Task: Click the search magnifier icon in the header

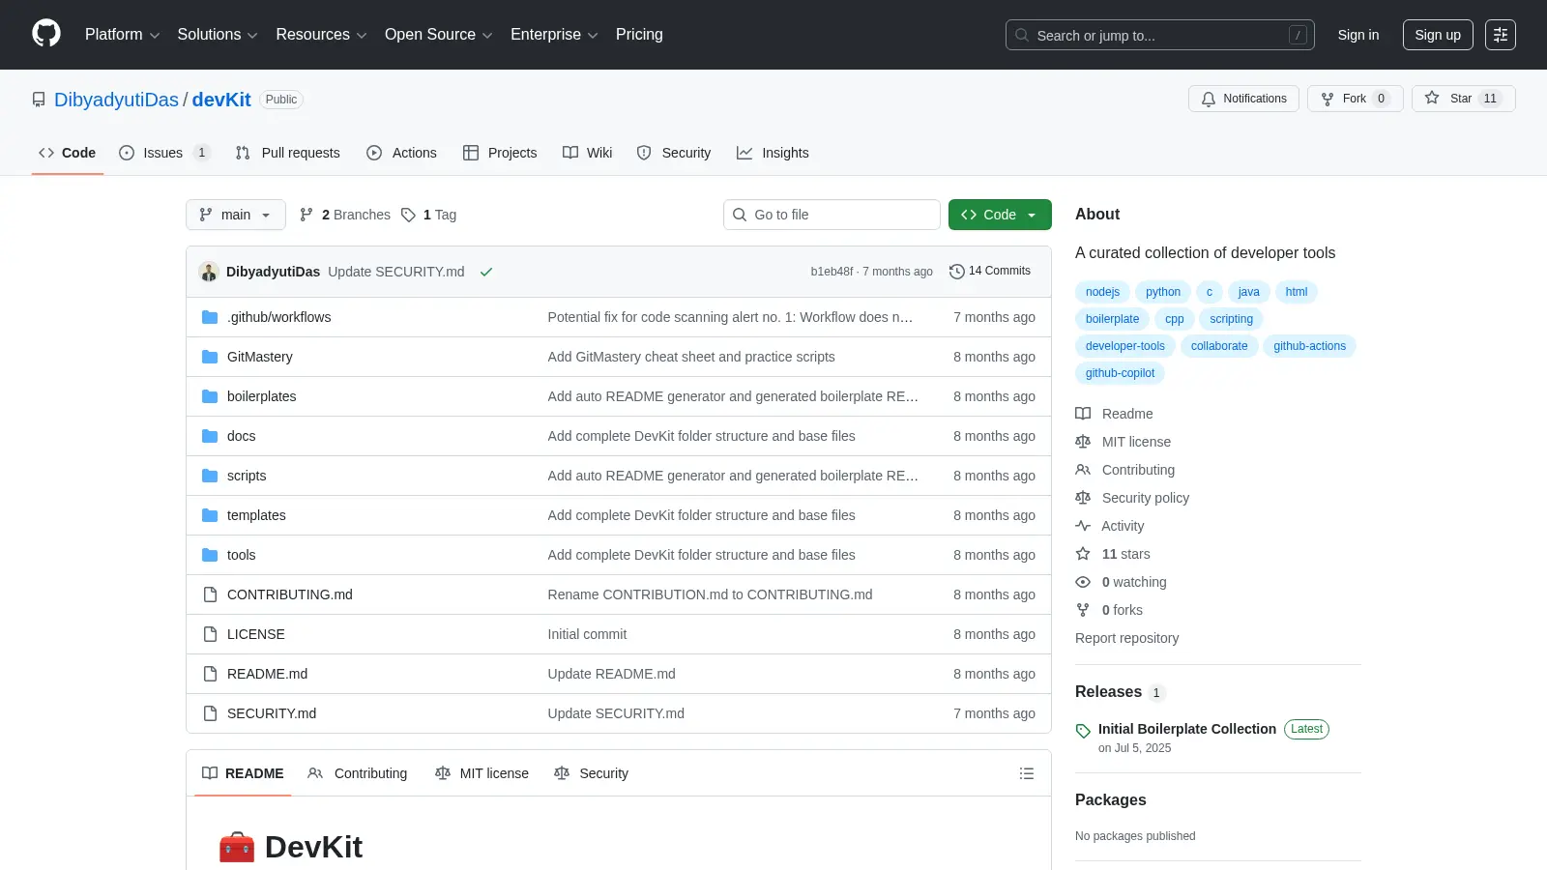Action: click(1022, 35)
